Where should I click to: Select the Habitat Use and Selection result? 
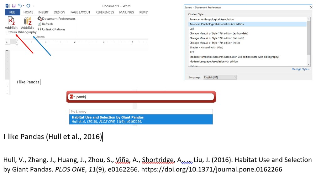point(141,119)
